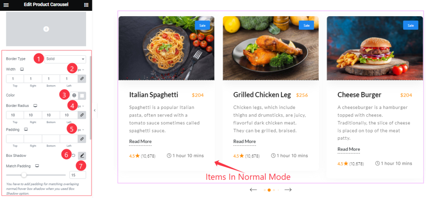This screenshot has height=198, width=426.
Task: Open the hamburger menu in the panel header
Action: [x=6, y=5]
